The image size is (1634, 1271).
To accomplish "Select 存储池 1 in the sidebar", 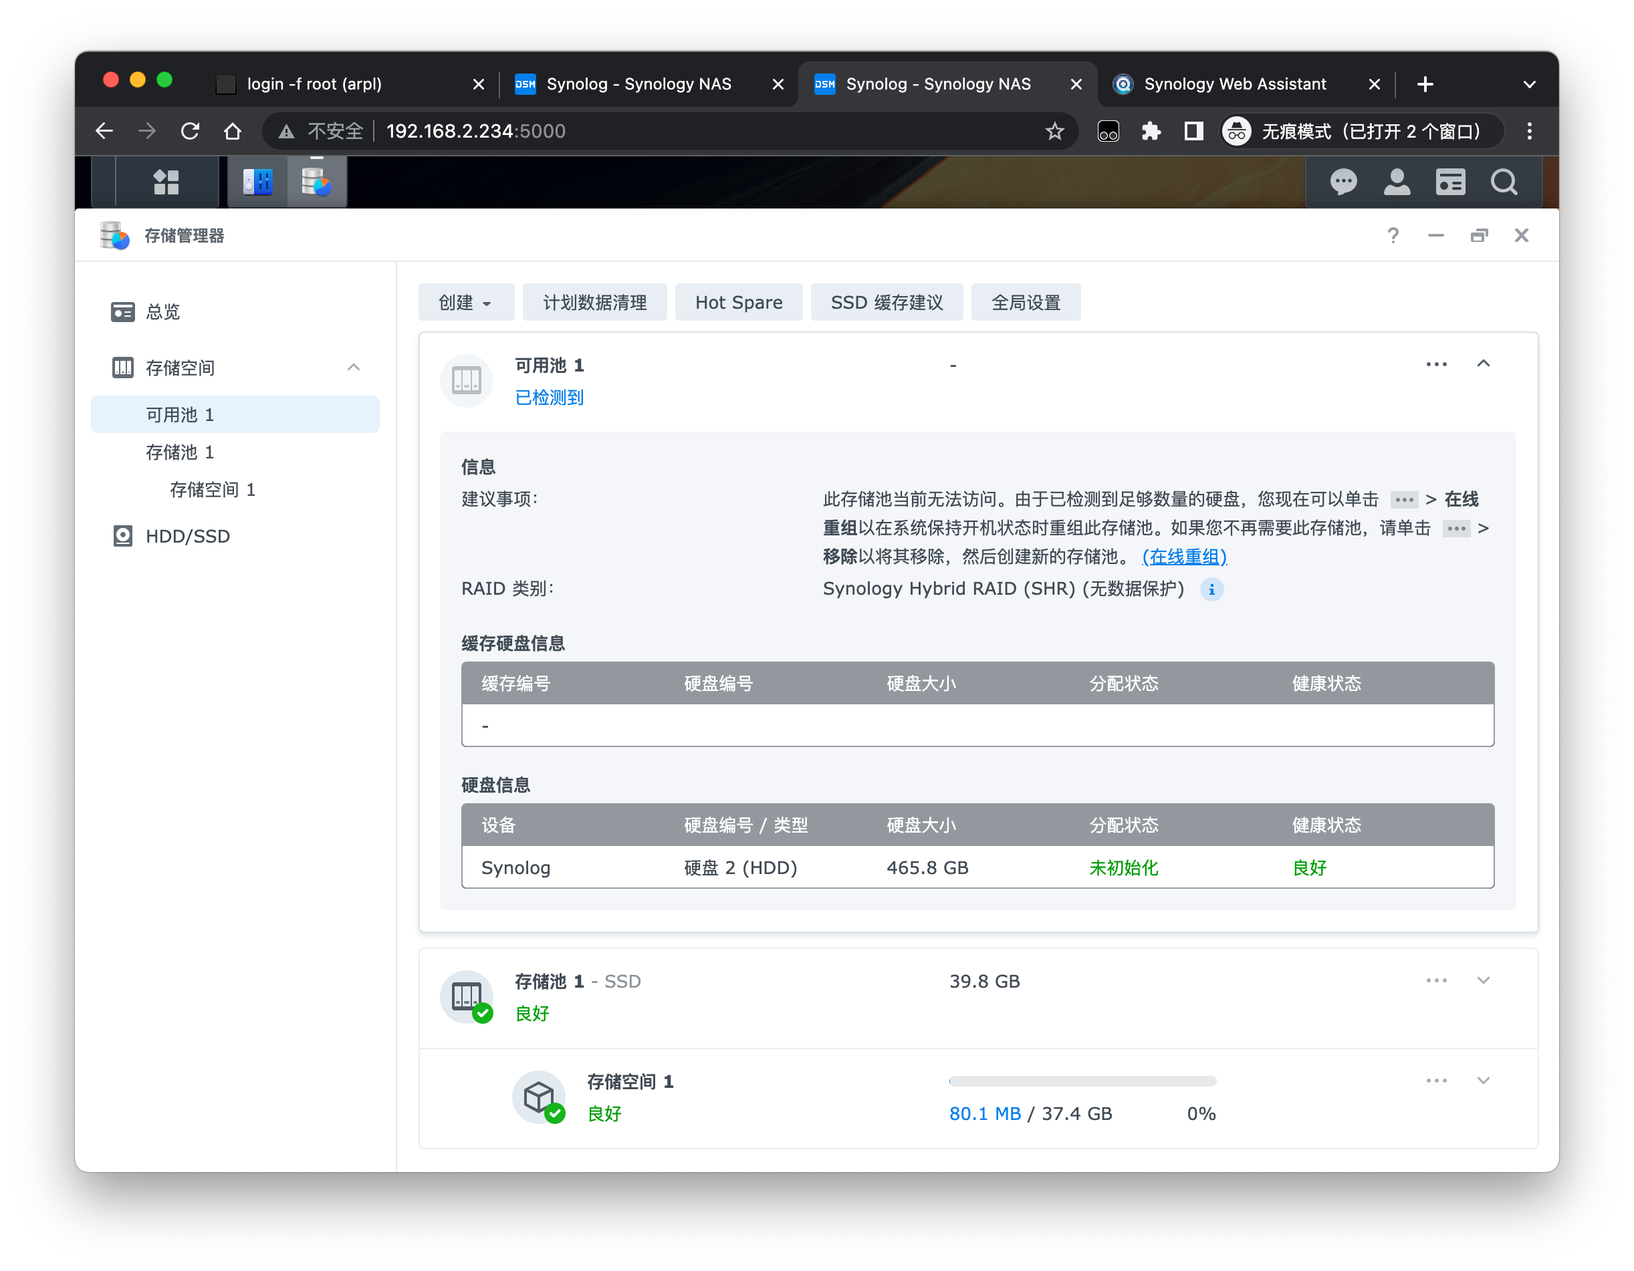I will [x=235, y=452].
